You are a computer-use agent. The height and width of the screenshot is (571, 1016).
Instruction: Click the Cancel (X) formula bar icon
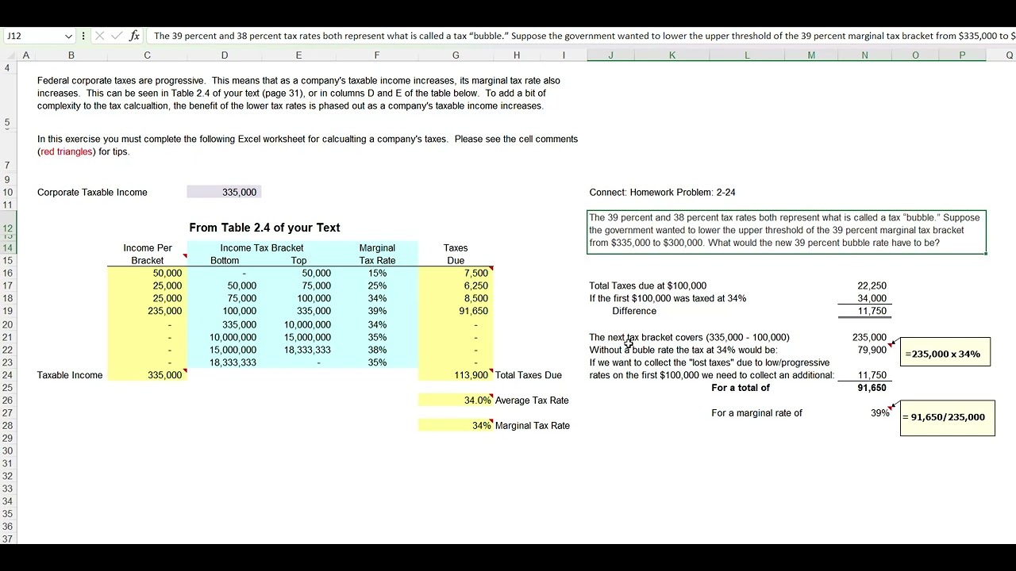99,36
